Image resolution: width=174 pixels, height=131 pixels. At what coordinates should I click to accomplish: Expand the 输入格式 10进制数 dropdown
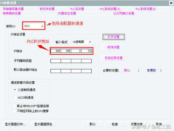tap(81, 42)
